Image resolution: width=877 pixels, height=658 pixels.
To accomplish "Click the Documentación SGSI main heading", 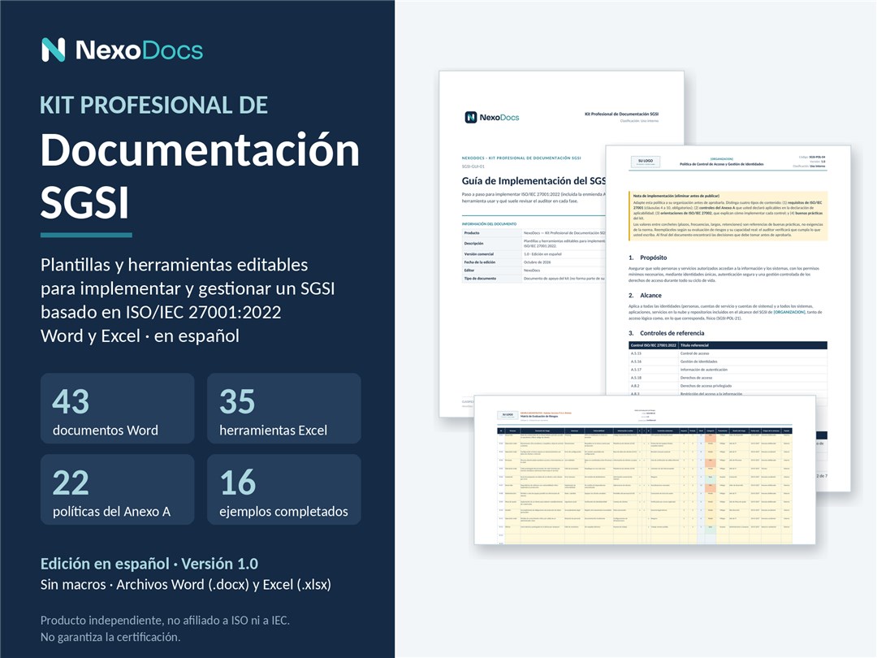I will click(x=200, y=175).
